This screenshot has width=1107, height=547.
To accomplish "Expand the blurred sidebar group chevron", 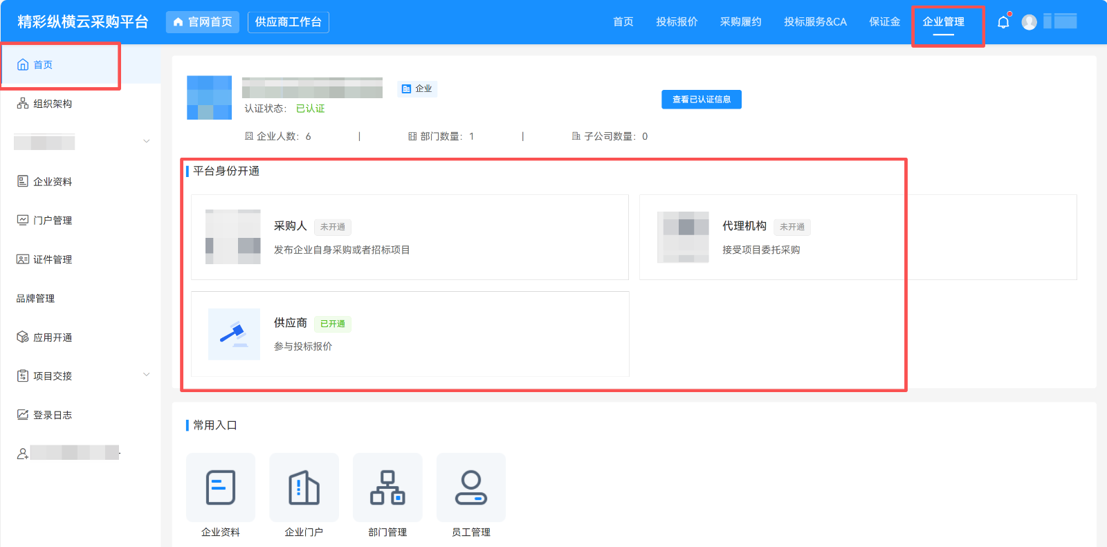I will [146, 142].
